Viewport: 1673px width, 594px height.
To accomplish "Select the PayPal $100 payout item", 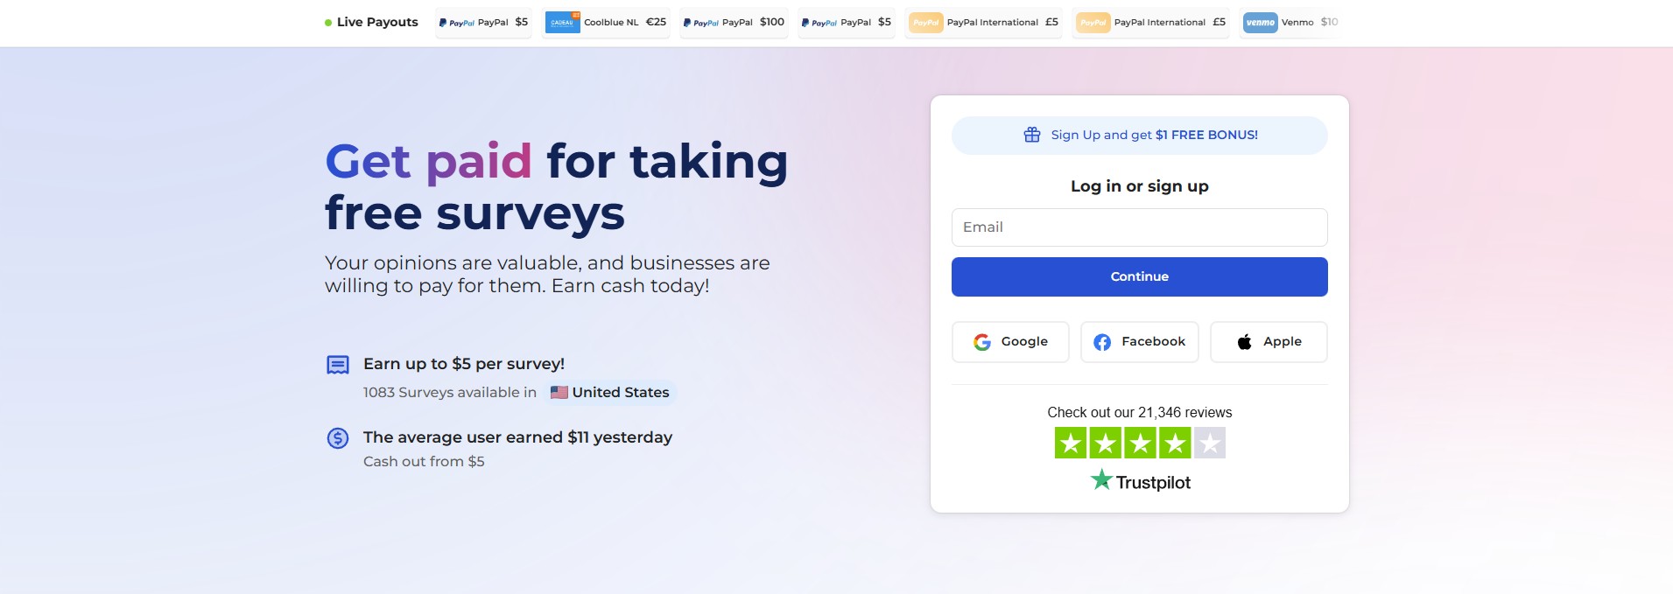I will tap(734, 23).
